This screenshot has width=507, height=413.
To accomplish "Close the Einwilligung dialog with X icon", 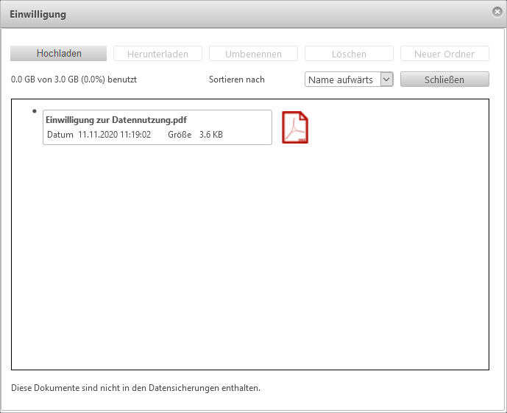I will coord(497,12).
